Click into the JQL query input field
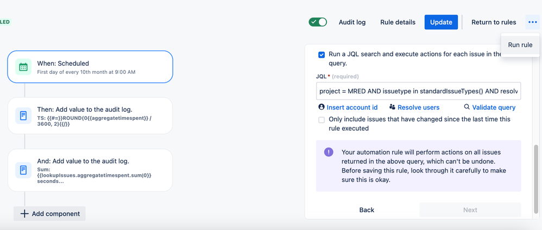The image size is (542, 230). (418, 91)
